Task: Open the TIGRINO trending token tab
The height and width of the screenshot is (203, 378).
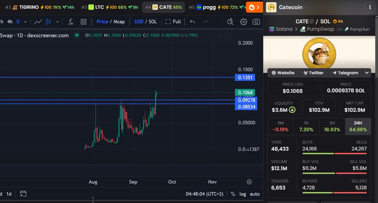Action: click(40, 7)
